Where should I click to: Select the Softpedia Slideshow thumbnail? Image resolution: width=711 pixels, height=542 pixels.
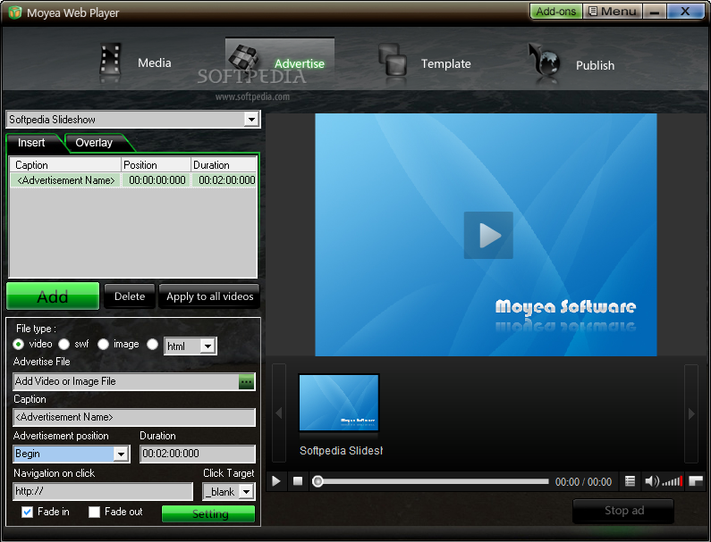(x=339, y=403)
